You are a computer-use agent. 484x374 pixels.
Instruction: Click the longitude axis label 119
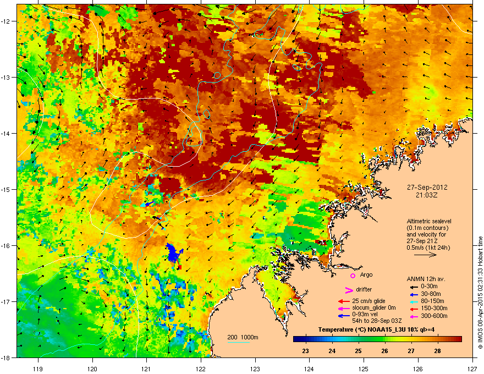(x=38, y=369)
